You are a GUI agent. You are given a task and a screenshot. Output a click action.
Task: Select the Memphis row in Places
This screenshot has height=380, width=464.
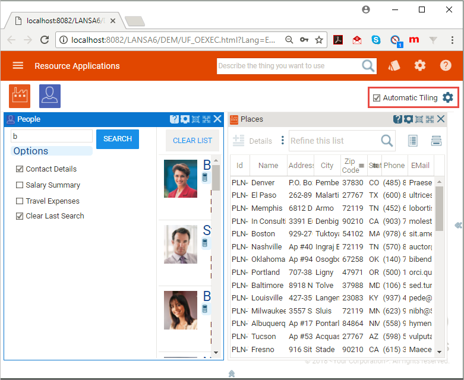pyautogui.click(x=332, y=208)
